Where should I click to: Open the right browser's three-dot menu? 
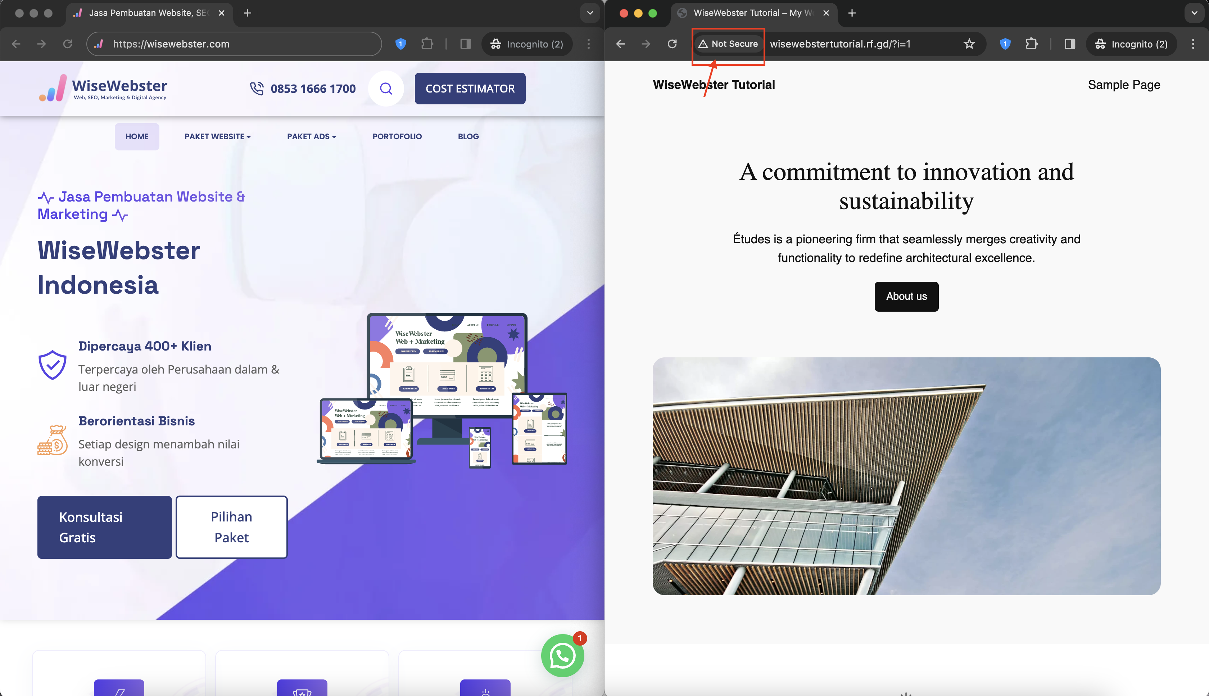point(1193,44)
